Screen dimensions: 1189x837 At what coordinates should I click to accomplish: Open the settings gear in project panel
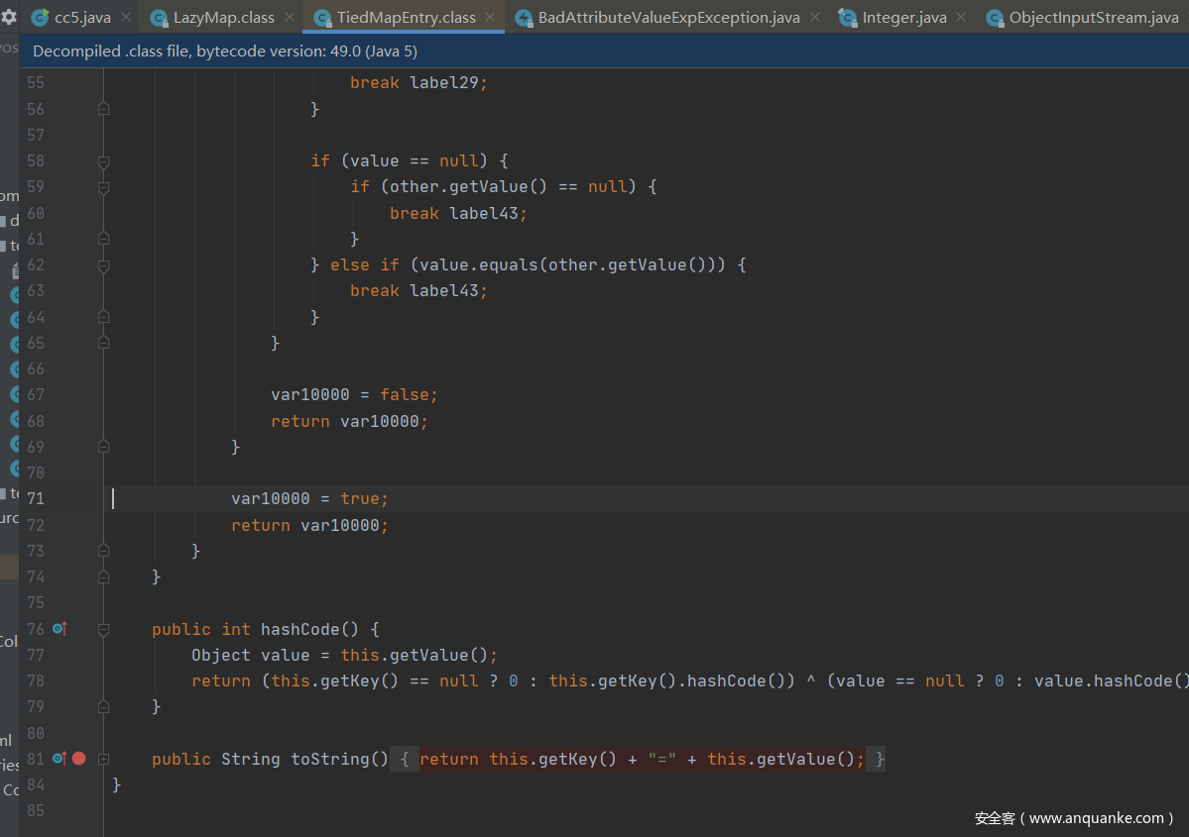click(8, 17)
